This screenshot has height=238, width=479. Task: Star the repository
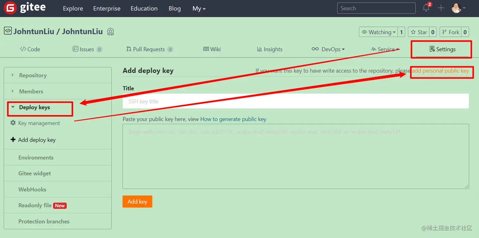click(419, 32)
